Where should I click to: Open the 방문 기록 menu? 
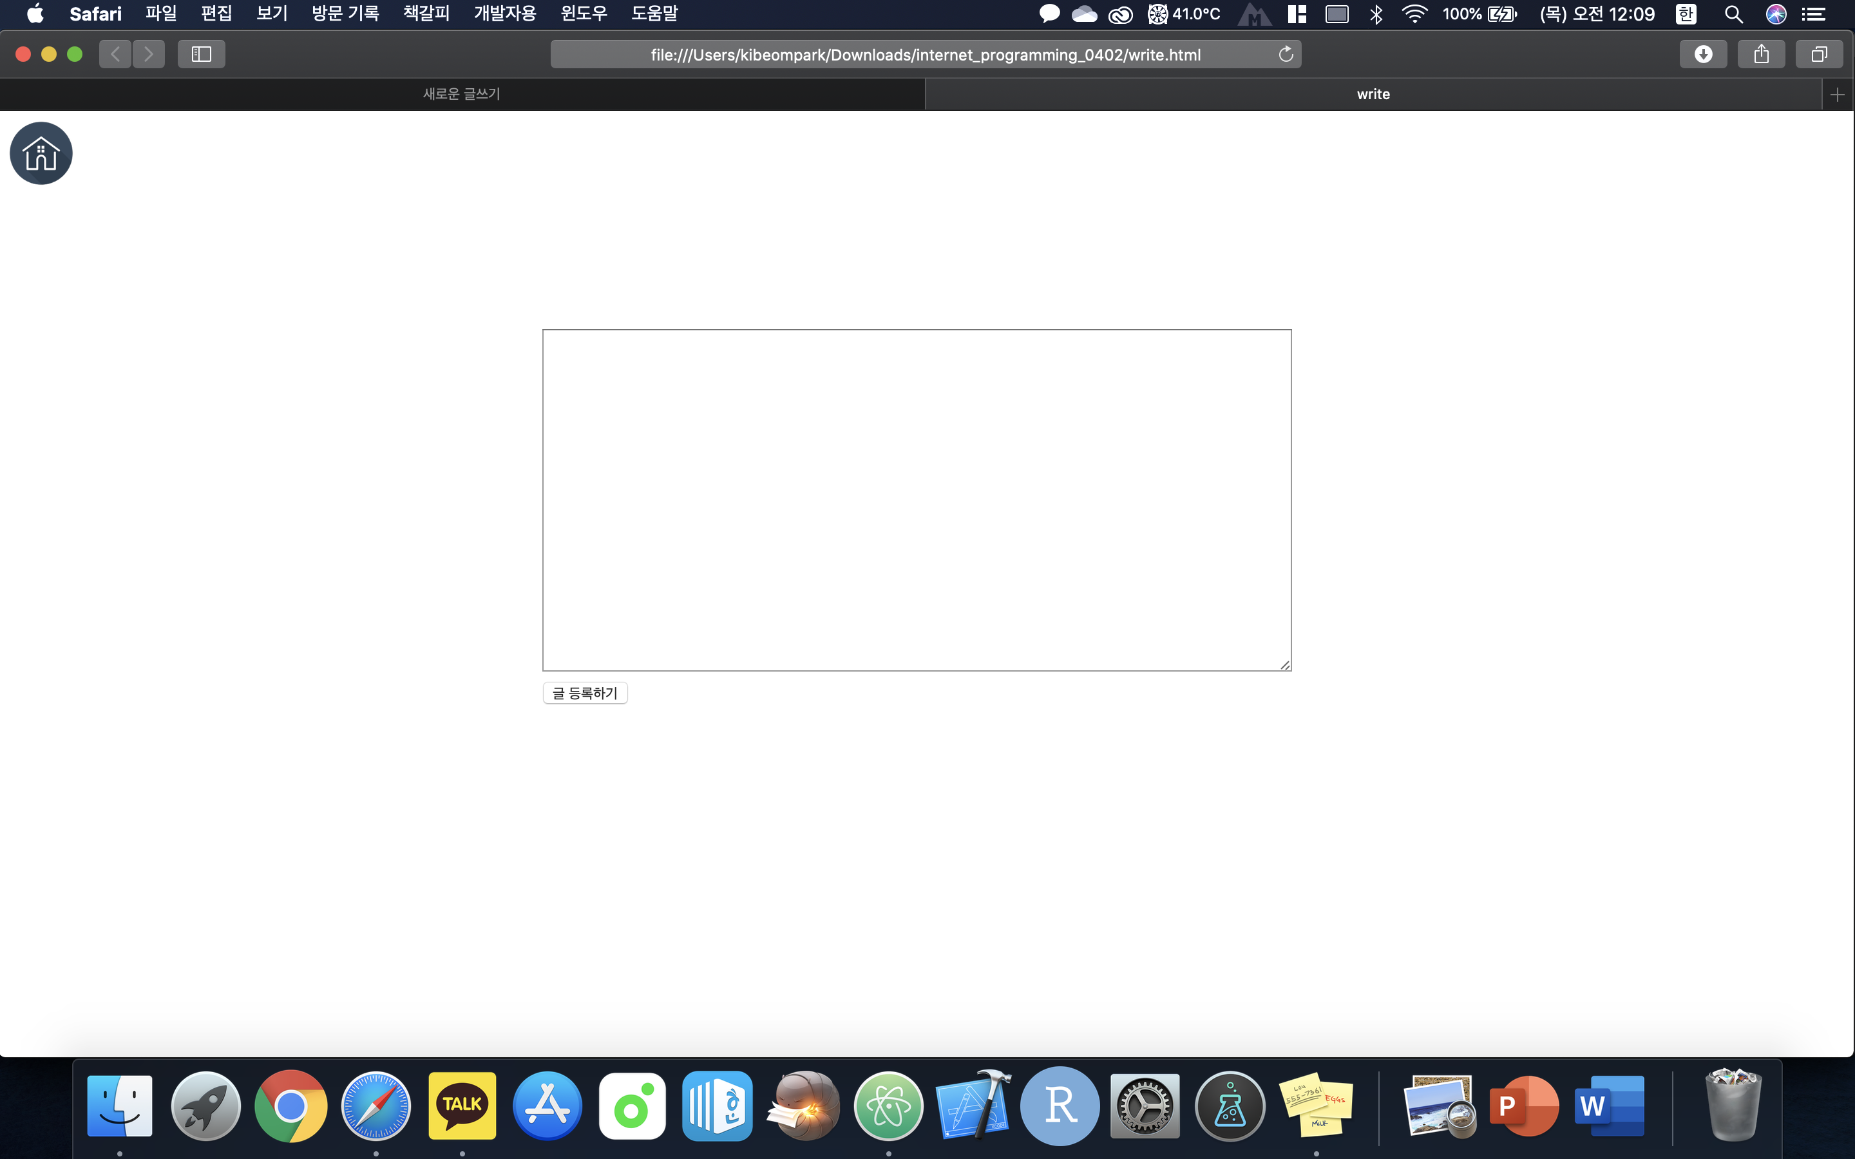pos(345,14)
